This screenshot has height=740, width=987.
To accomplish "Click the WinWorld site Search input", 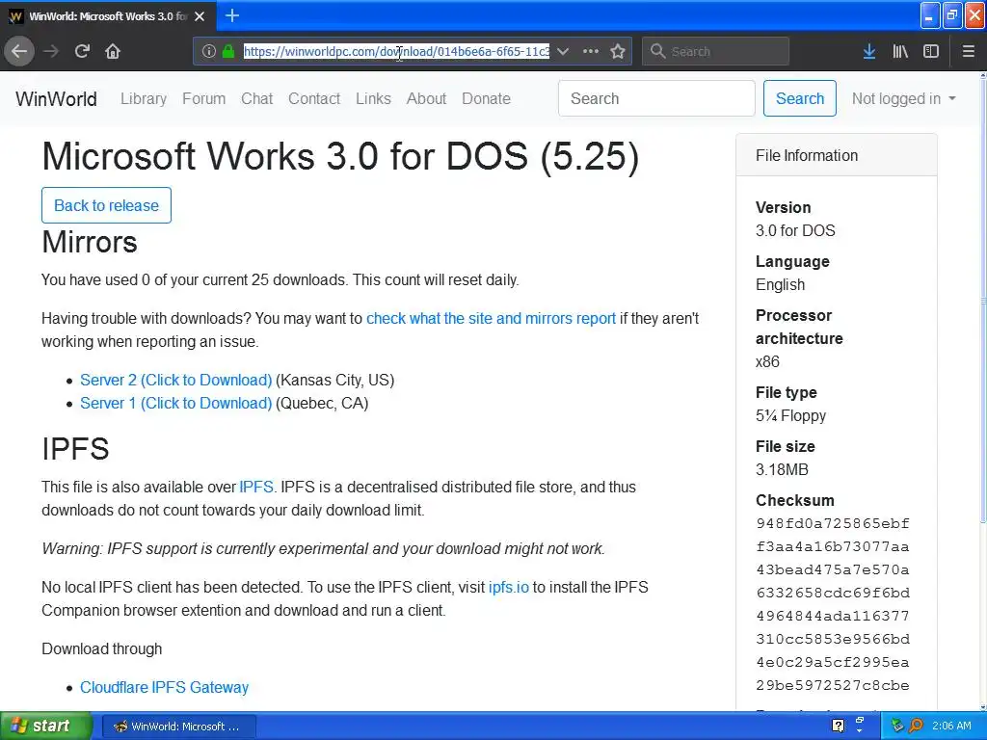I will [656, 98].
